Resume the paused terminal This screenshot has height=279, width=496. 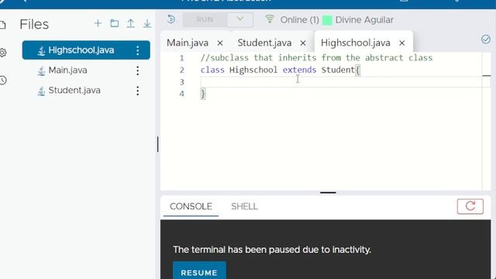(199, 271)
